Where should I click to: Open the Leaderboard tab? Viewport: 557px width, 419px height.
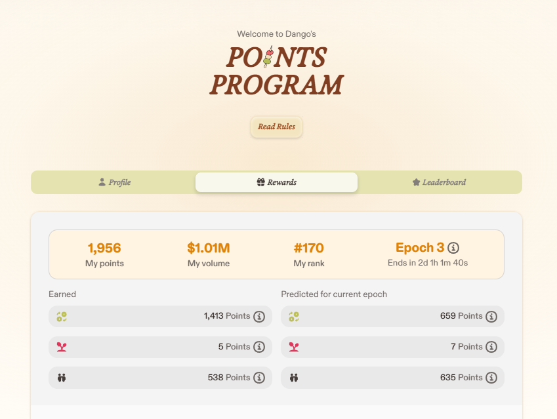[x=439, y=182]
